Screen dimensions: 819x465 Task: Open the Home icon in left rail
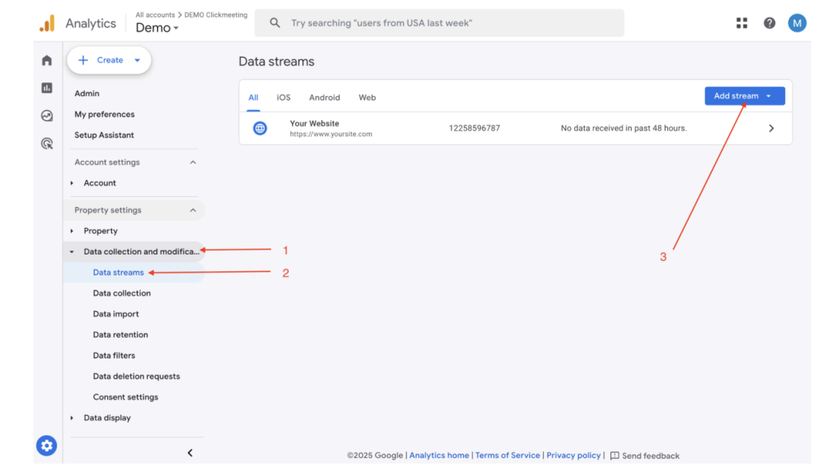[x=47, y=61]
